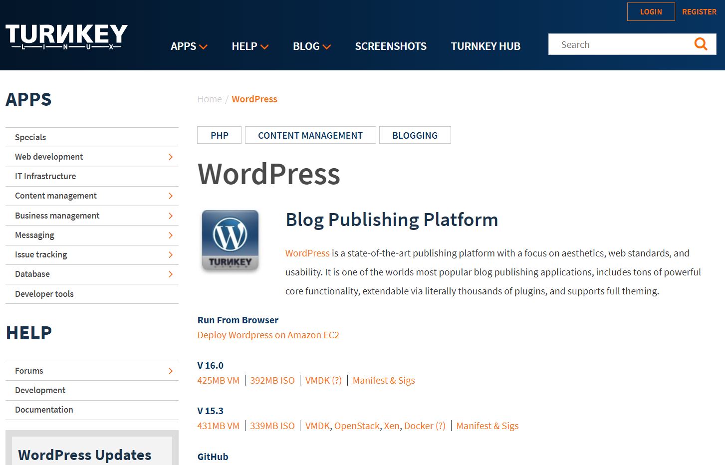Open Documentation in the Help sidebar
The width and height of the screenshot is (725, 465).
point(44,410)
